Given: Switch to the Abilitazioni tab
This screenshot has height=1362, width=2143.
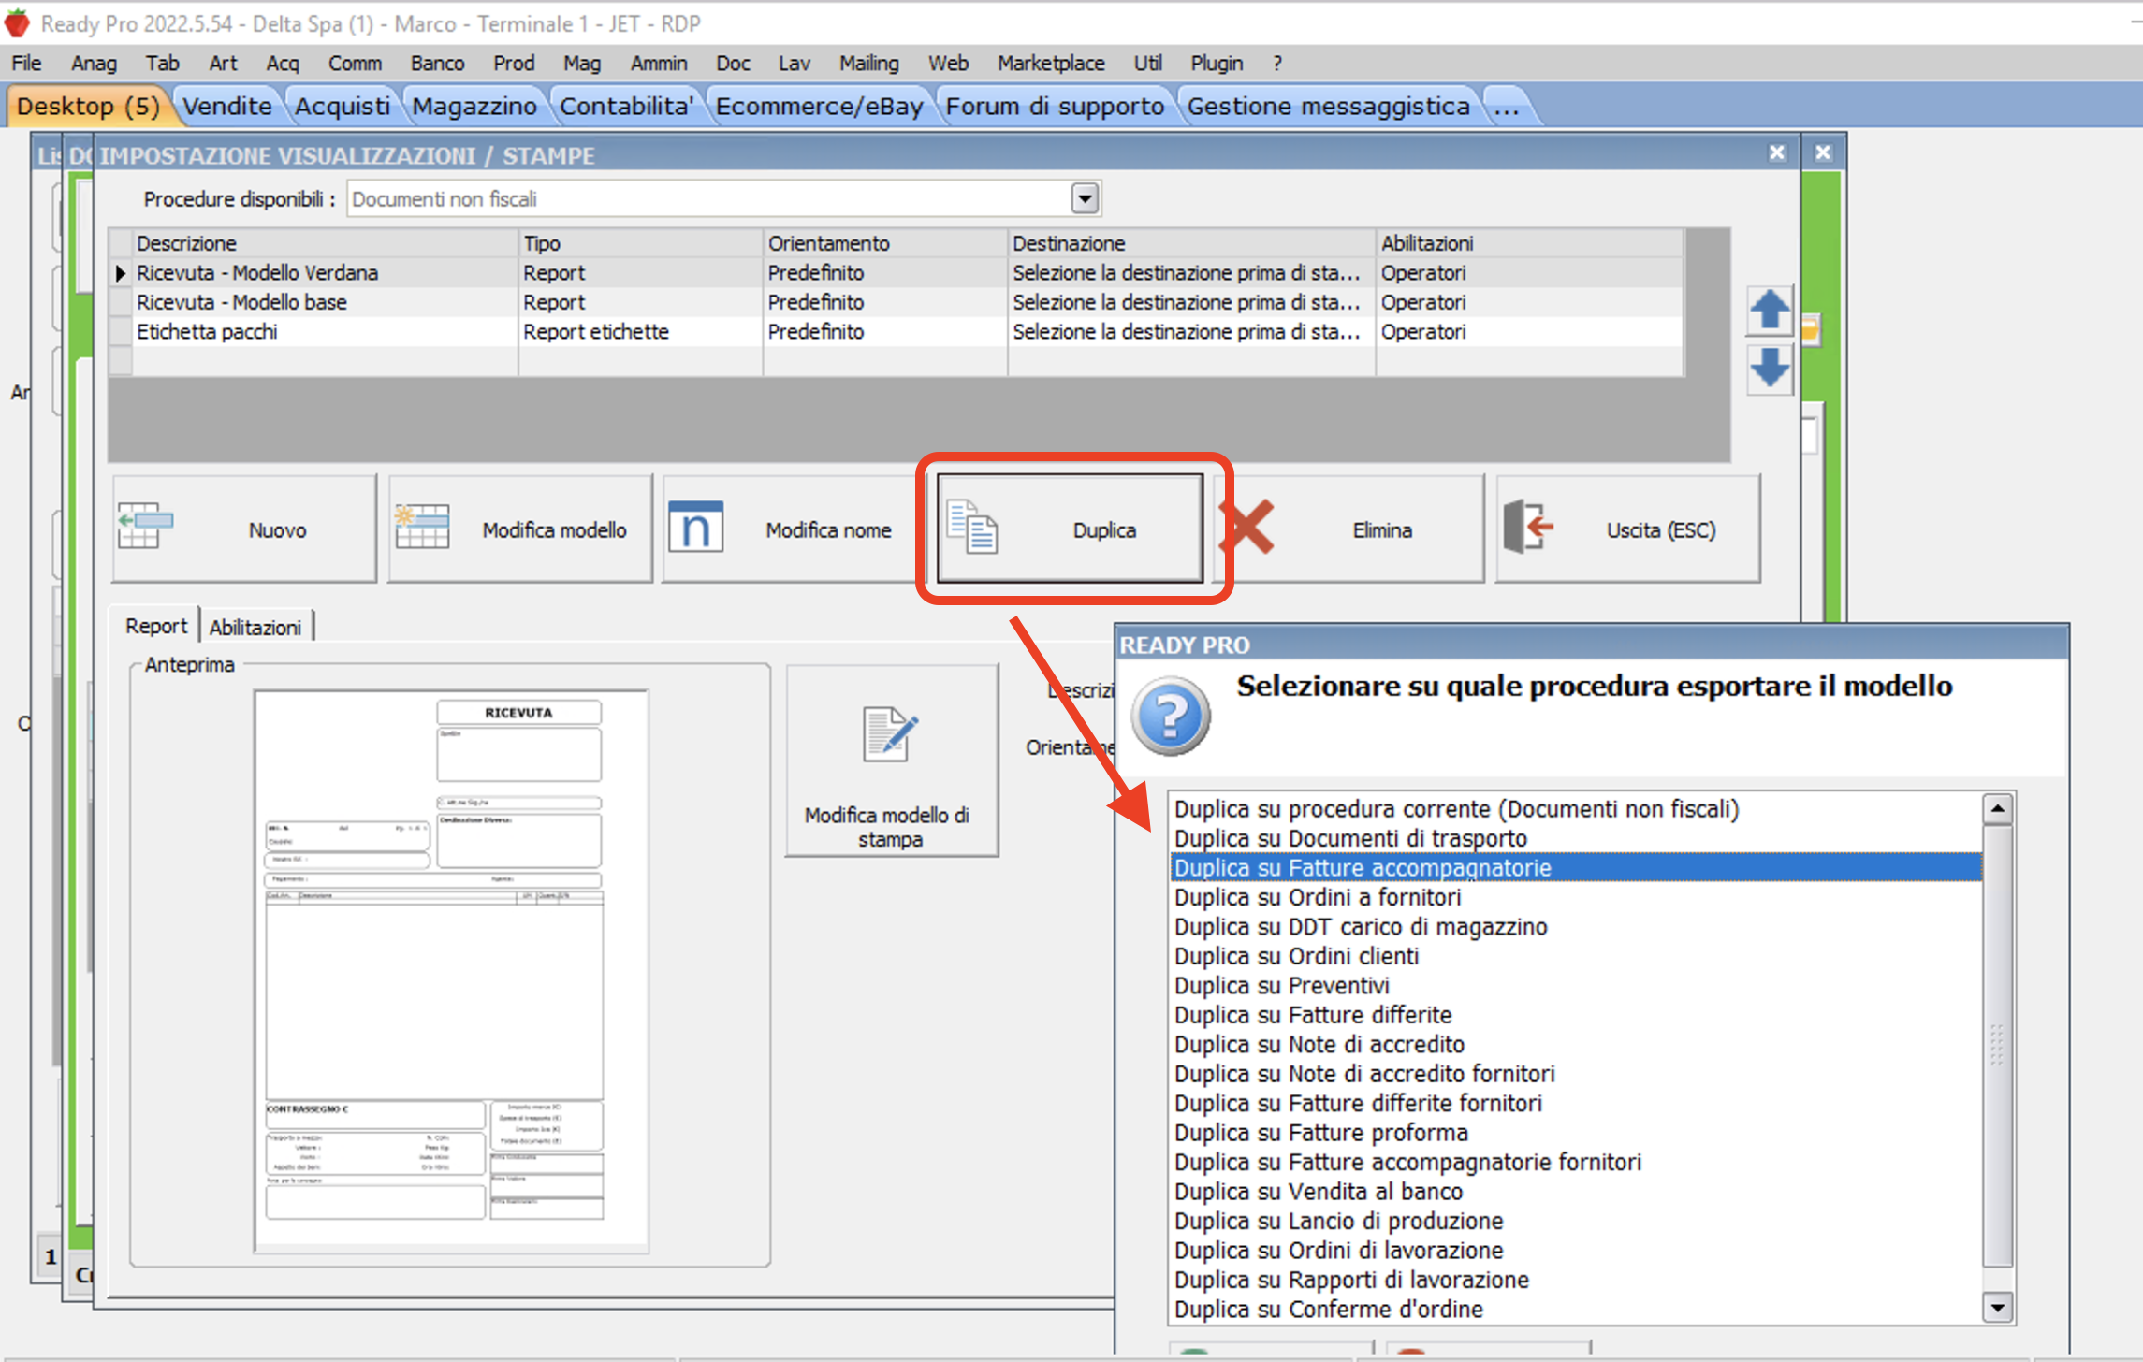Looking at the screenshot, I should (x=255, y=628).
